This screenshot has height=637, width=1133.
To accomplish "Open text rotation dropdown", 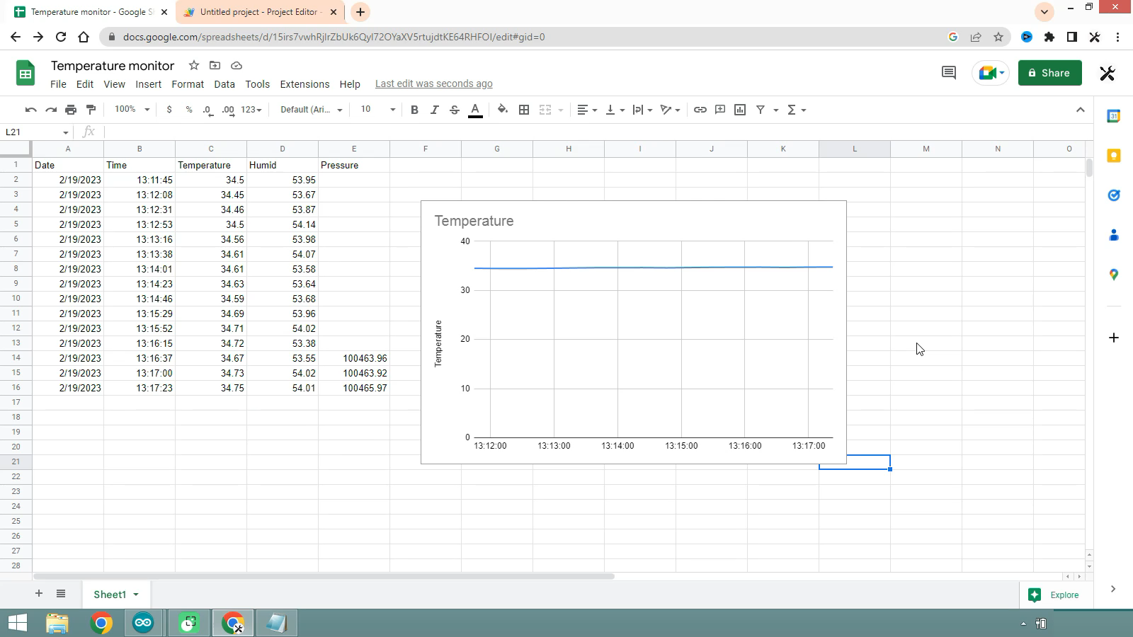I will (x=670, y=110).
